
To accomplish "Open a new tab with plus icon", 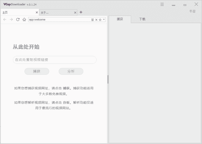I will (81, 12).
